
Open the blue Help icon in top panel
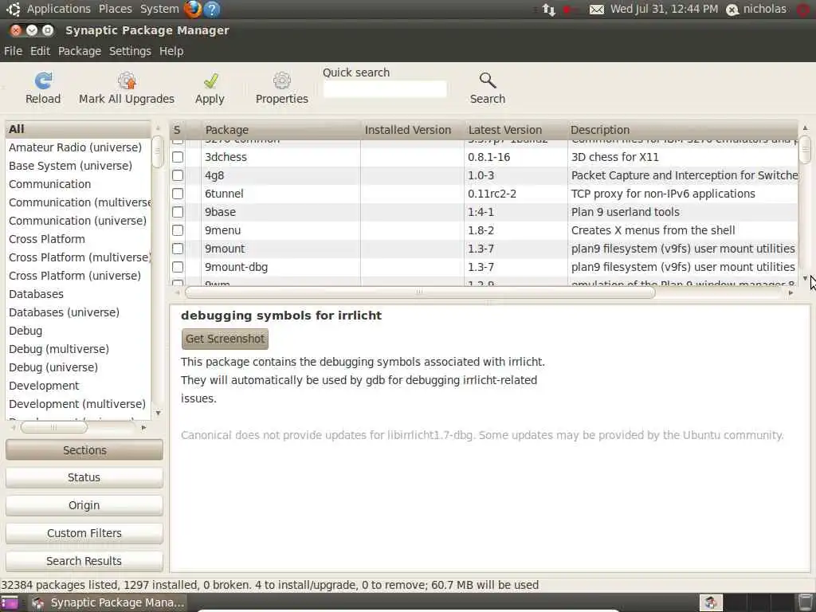click(212, 9)
